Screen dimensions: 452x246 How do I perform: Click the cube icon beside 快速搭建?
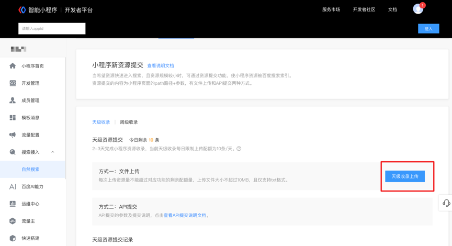pos(13,238)
